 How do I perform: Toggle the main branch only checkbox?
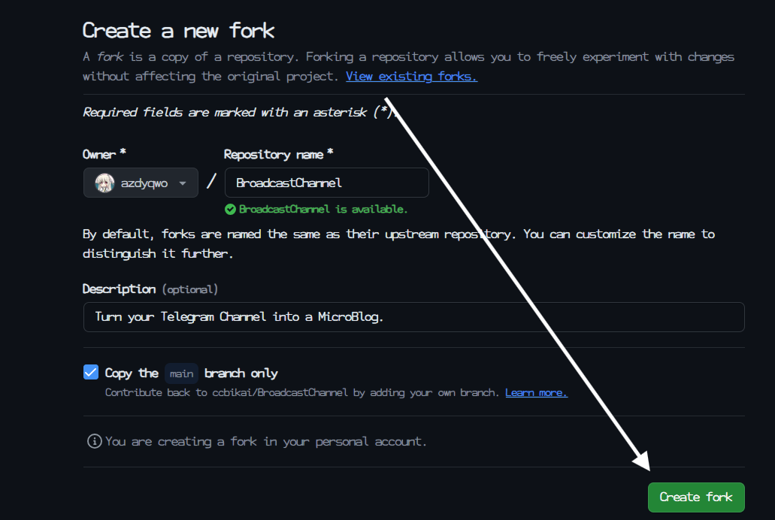pos(91,373)
